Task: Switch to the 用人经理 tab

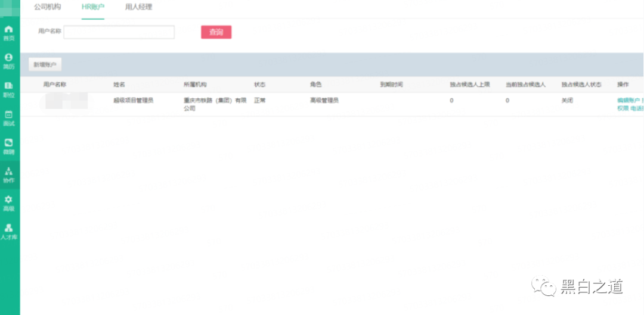Action: tap(138, 7)
